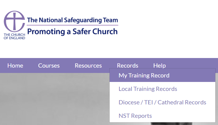Open the Courses menu
This screenshot has width=218, height=125.
click(x=49, y=65)
